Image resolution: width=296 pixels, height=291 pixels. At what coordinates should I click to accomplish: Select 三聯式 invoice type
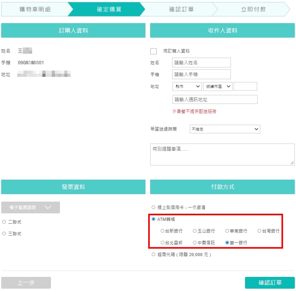4,234
